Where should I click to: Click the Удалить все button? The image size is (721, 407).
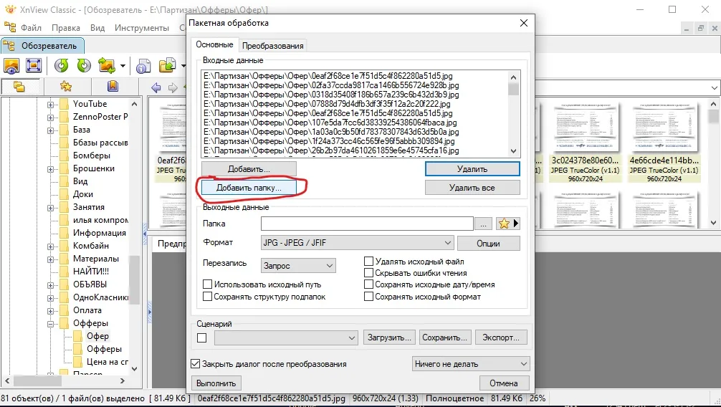[x=472, y=188]
